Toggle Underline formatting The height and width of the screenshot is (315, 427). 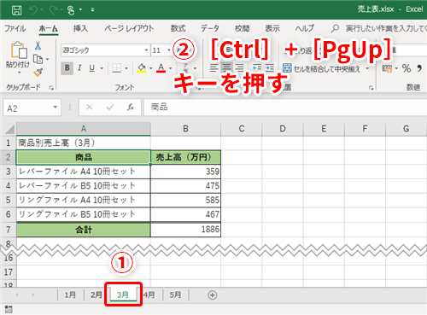point(91,68)
